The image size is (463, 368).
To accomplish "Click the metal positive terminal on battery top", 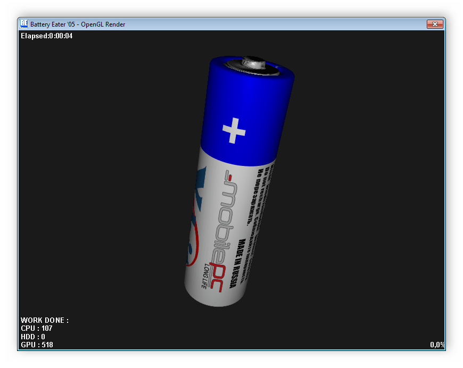I will point(251,64).
